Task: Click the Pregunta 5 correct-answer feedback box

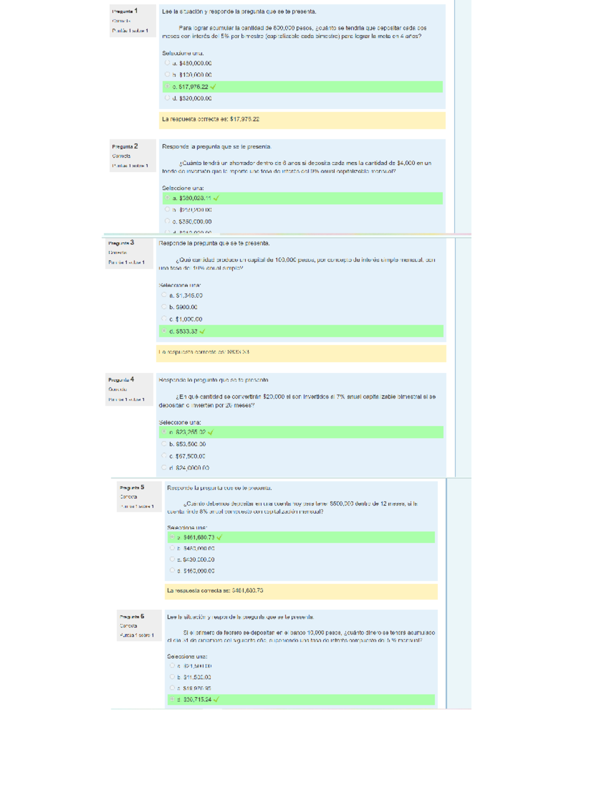Action: click(302, 591)
